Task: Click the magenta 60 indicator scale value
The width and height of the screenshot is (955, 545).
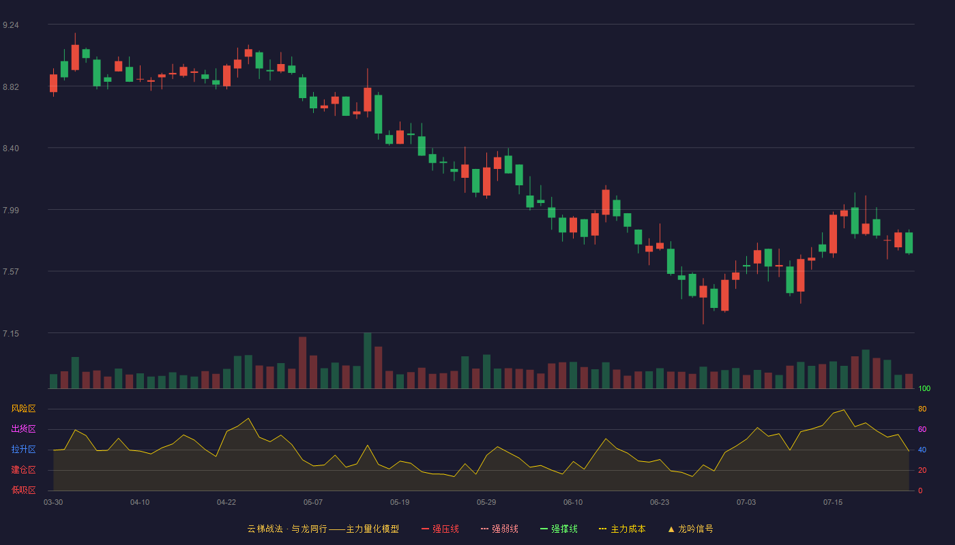Action: click(922, 430)
